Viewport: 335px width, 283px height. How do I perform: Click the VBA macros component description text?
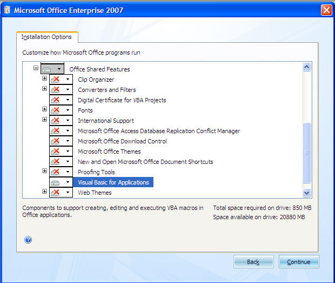[x=113, y=212]
